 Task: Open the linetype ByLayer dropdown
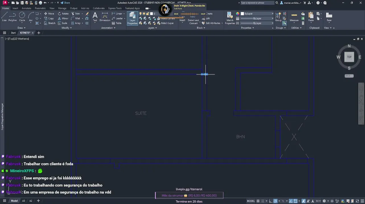257,23
